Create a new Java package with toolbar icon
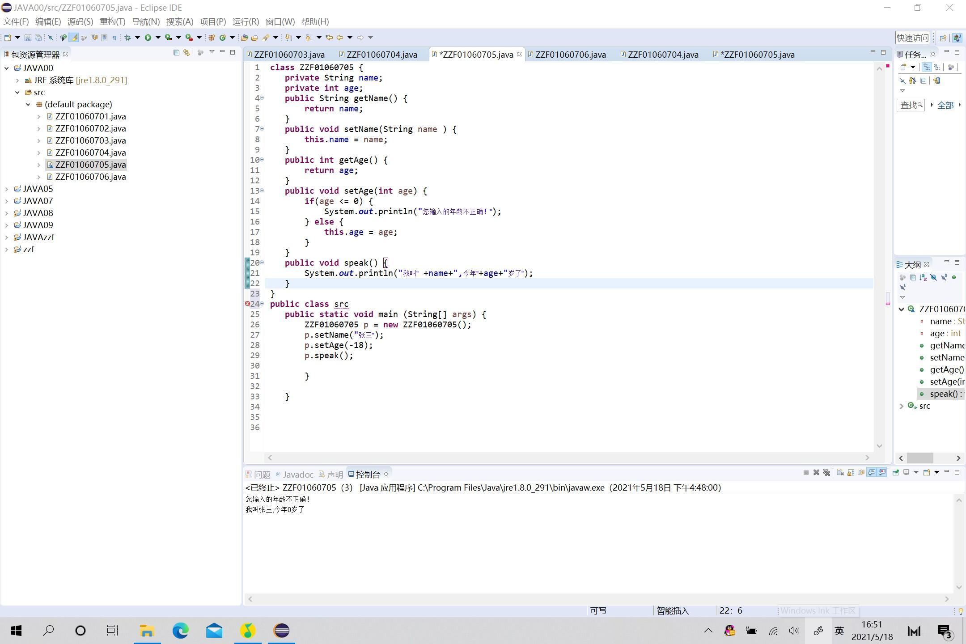This screenshot has width=966, height=644. (x=212, y=38)
